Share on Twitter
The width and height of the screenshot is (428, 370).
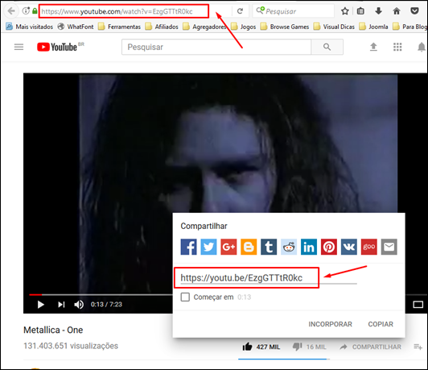(208, 247)
